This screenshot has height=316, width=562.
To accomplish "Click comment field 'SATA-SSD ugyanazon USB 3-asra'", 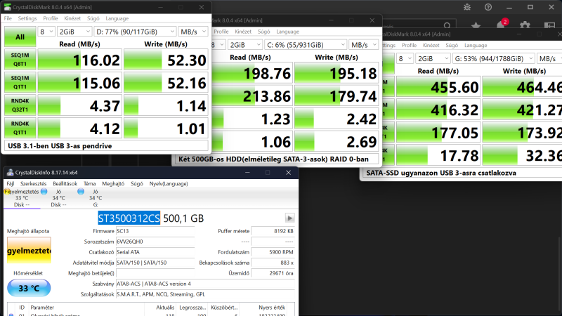I will [x=462, y=173].
